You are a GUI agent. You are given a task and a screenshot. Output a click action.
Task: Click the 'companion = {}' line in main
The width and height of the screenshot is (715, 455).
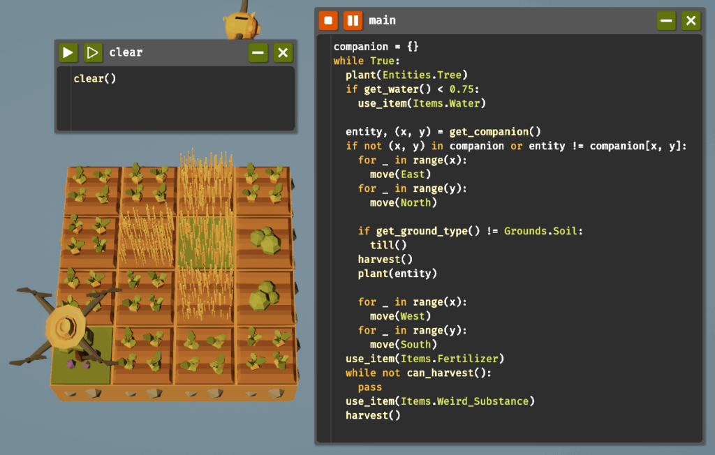pos(376,47)
